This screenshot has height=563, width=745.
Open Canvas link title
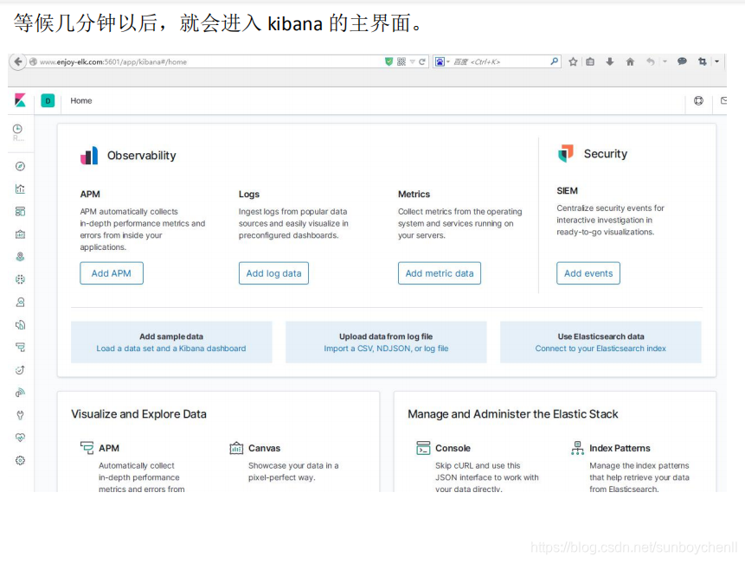pyautogui.click(x=264, y=448)
